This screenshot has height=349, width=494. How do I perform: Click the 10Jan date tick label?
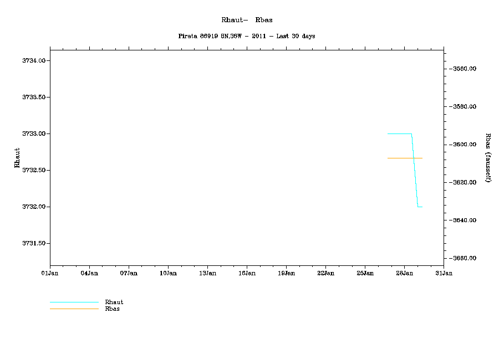(168, 273)
